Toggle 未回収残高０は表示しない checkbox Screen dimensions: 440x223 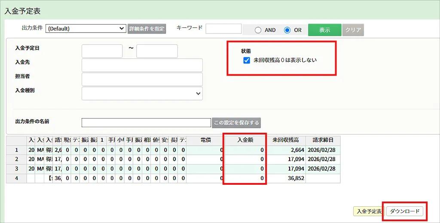(247, 60)
